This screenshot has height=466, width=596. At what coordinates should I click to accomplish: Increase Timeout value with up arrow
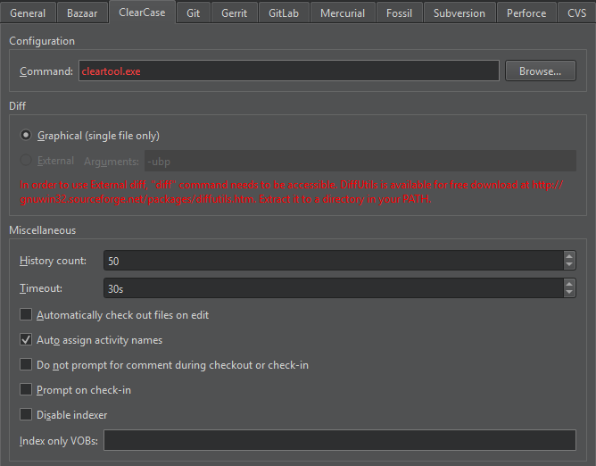(569, 284)
